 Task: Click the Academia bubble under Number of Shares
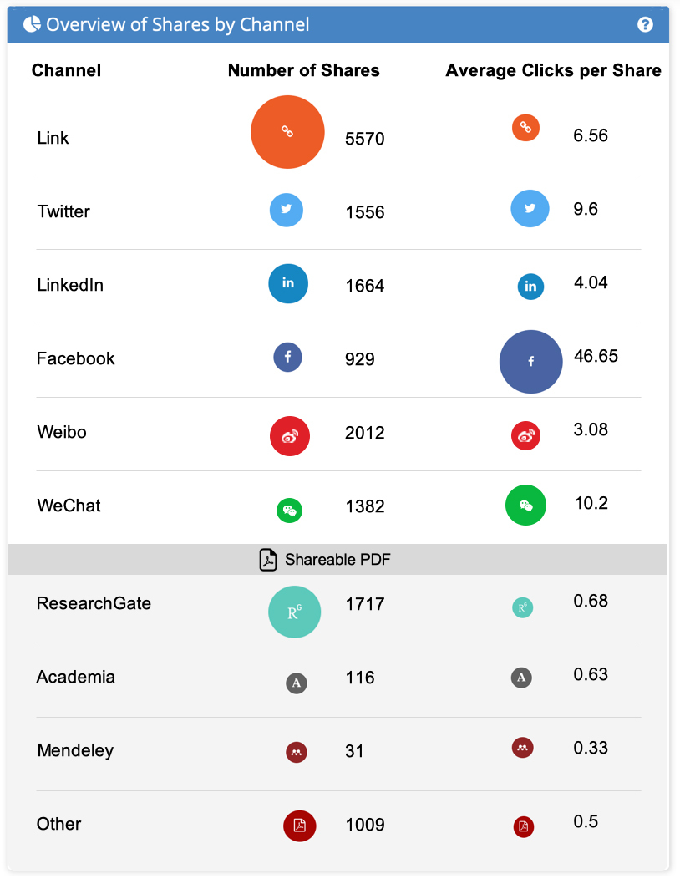click(x=297, y=683)
